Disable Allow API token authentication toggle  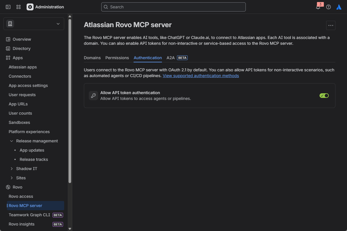pos(324,95)
